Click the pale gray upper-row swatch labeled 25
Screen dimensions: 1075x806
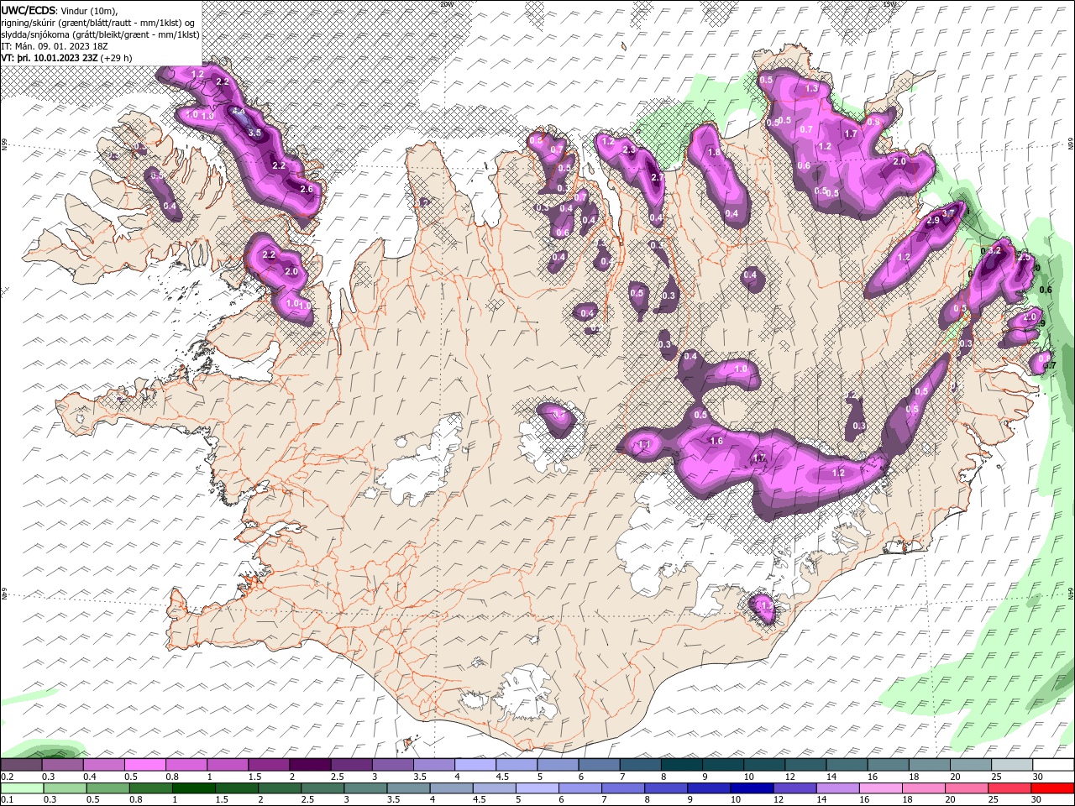coord(1011,765)
